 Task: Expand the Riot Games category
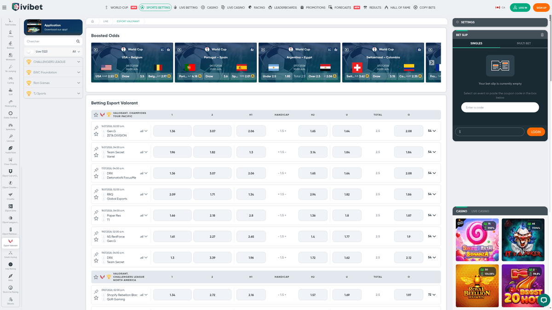(x=53, y=83)
